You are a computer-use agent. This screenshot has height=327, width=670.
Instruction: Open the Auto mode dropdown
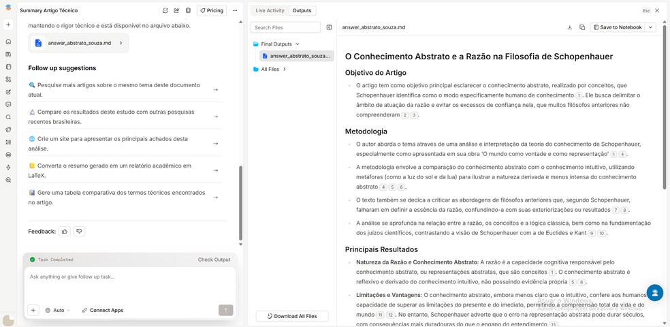point(58,311)
